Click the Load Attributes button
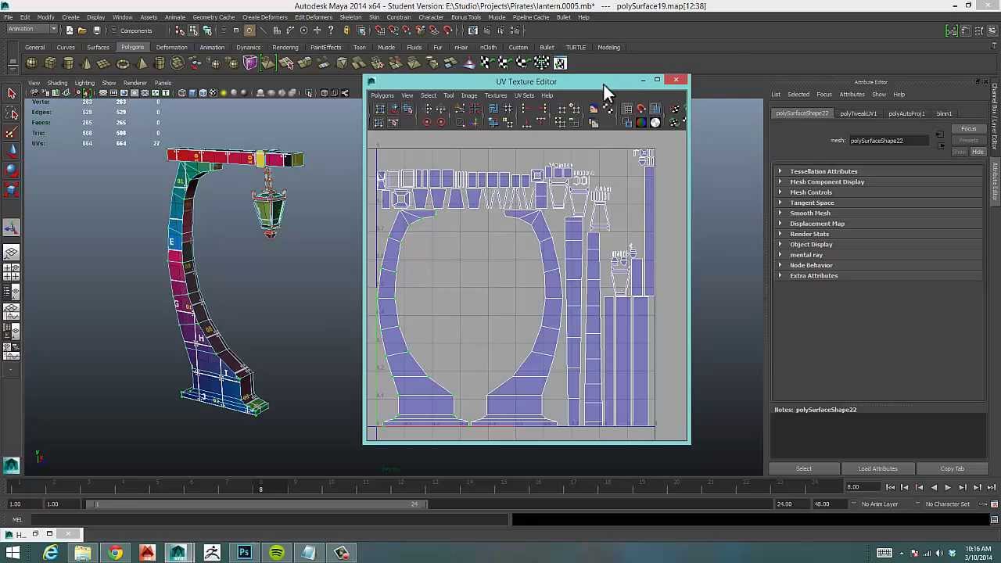The height and width of the screenshot is (563, 1001). pyautogui.click(x=877, y=468)
